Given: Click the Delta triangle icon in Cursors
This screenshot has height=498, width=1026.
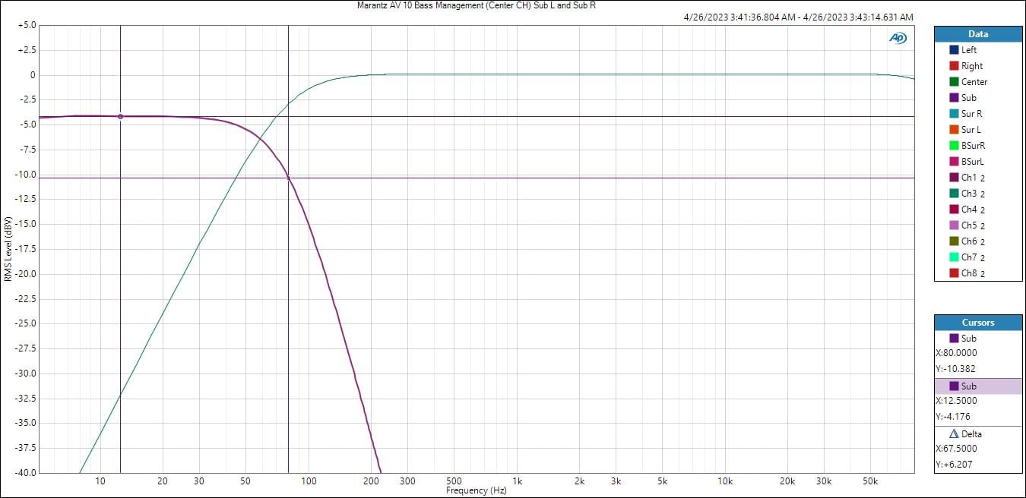Looking at the screenshot, I should pyautogui.click(x=954, y=434).
